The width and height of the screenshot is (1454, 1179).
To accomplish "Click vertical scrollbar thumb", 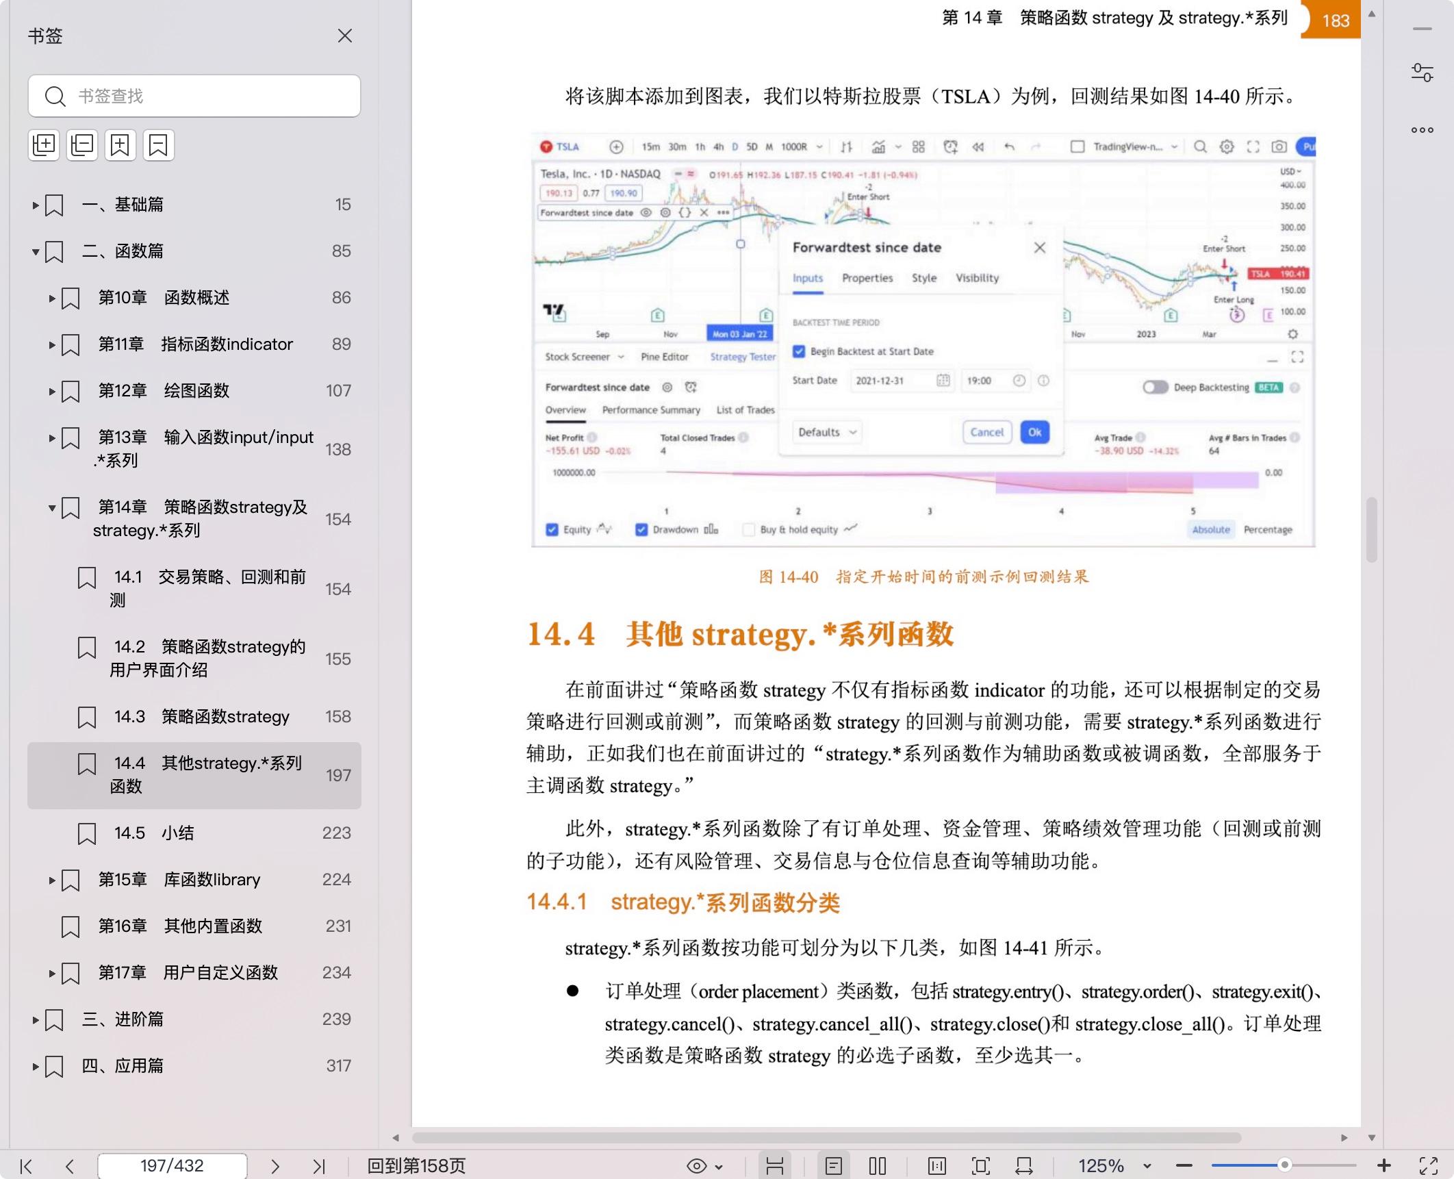I will coord(1372,530).
